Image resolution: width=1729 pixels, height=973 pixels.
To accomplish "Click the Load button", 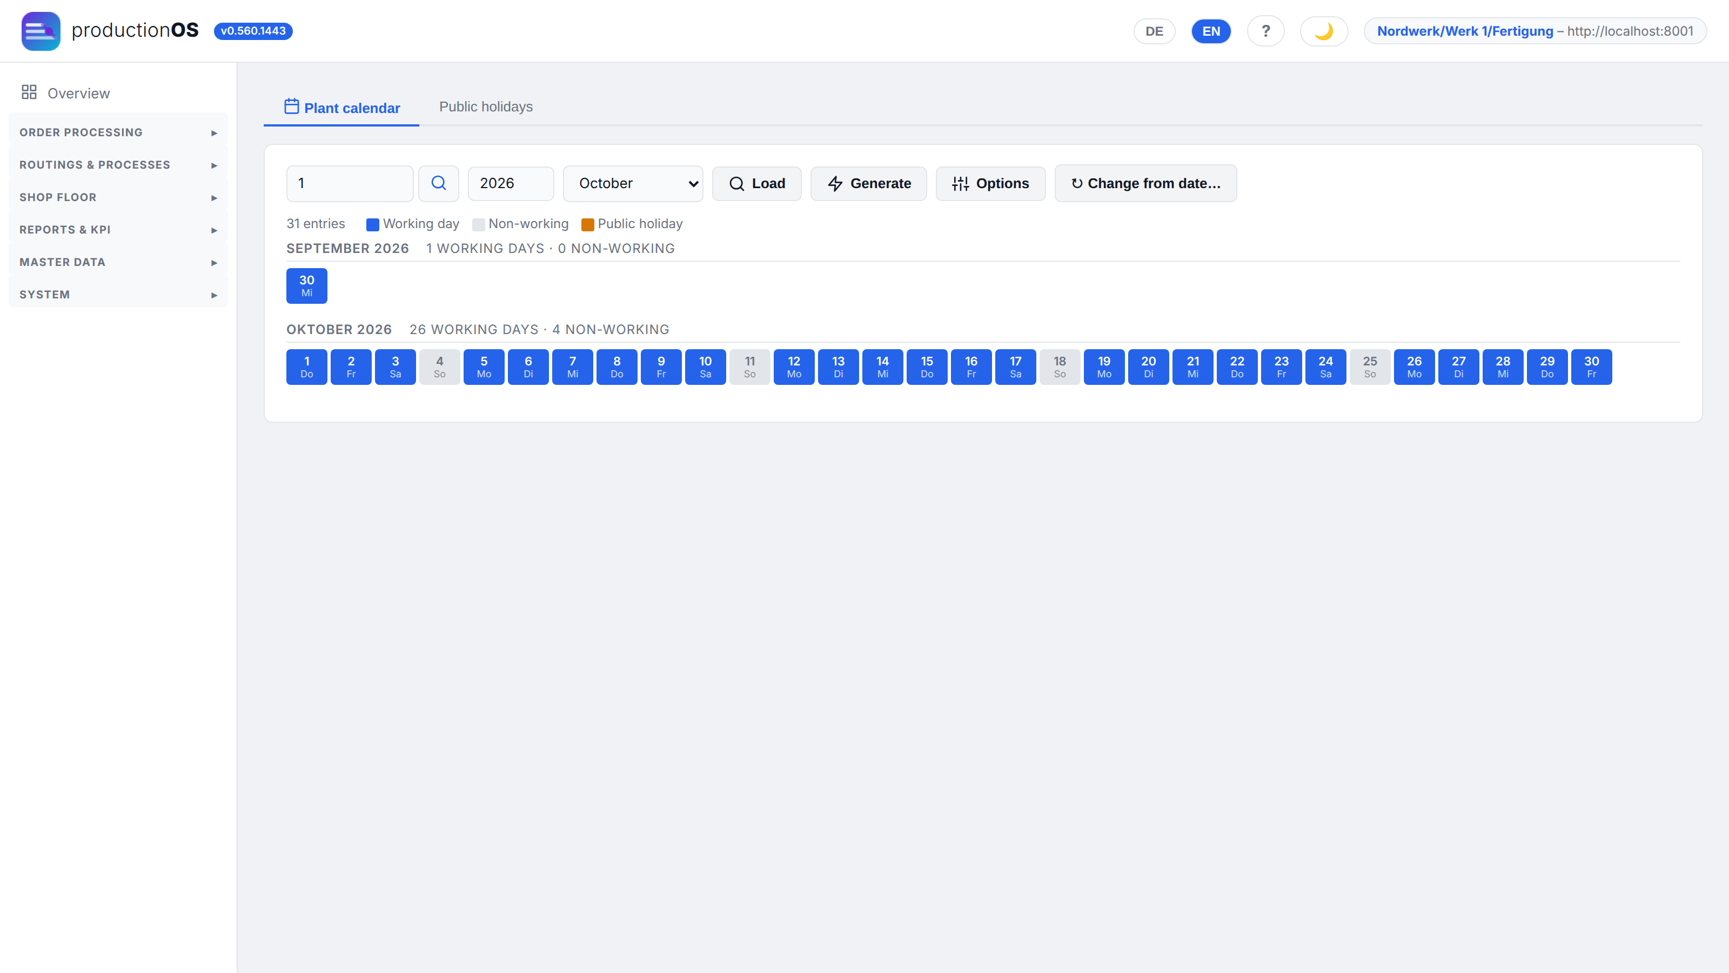I will click(757, 183).
